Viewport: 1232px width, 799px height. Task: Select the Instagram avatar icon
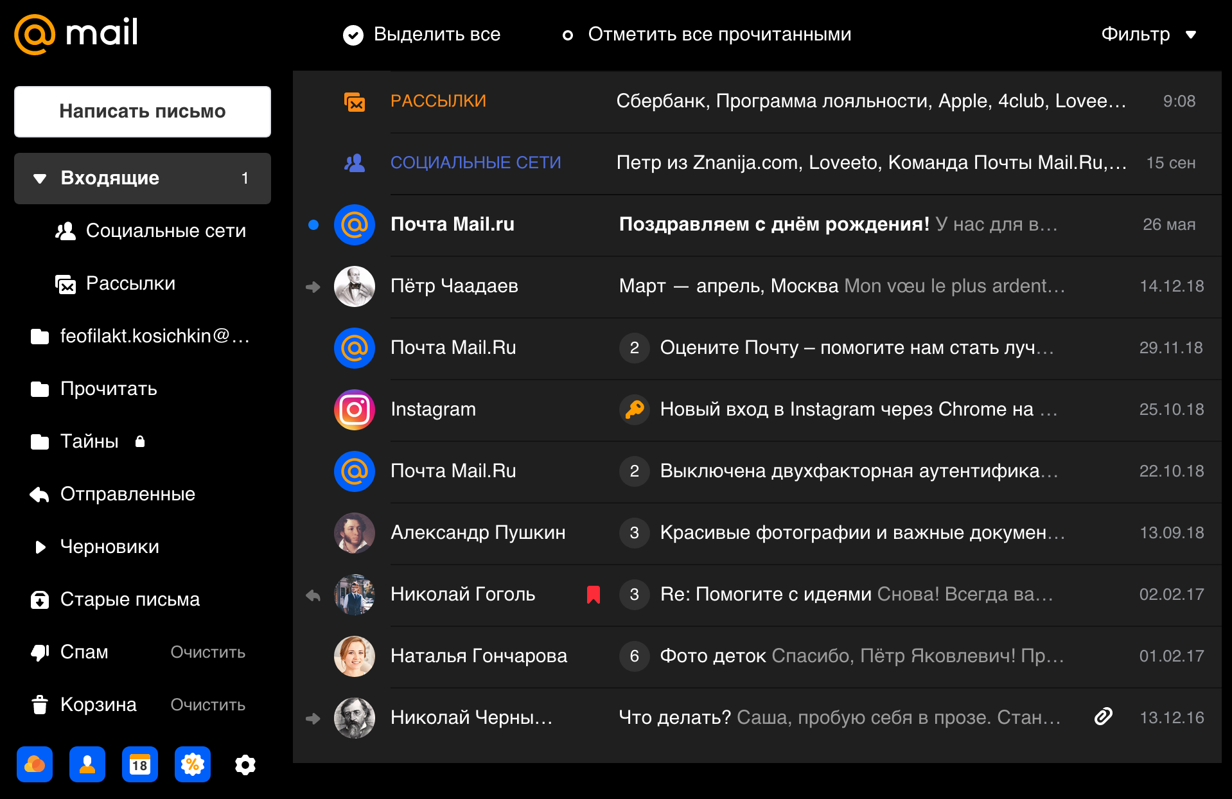coord(355,410)
